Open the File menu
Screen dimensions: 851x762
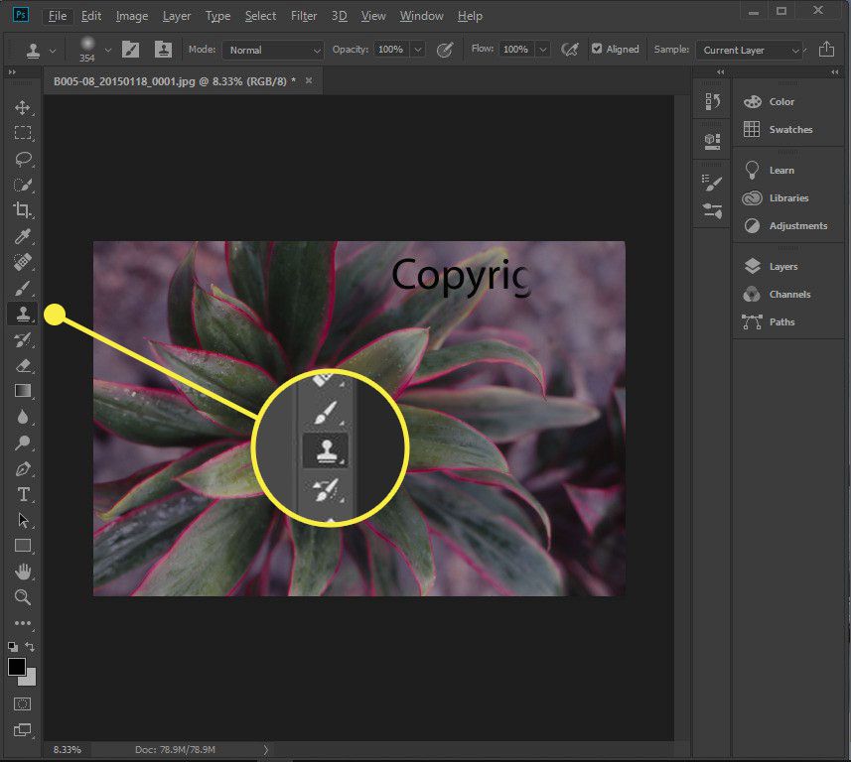(58, 16)
